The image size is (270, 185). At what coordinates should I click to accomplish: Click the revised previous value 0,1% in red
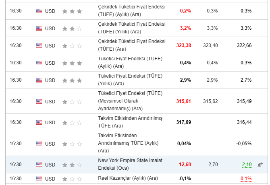point(246,179)
